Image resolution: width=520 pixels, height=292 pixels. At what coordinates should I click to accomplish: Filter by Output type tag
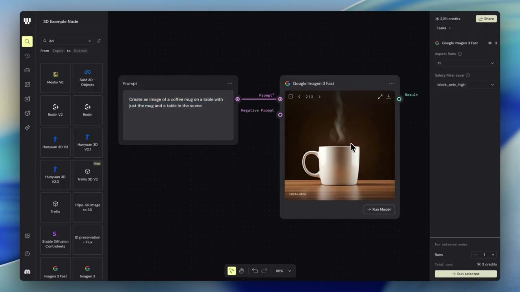pos(80,51)
